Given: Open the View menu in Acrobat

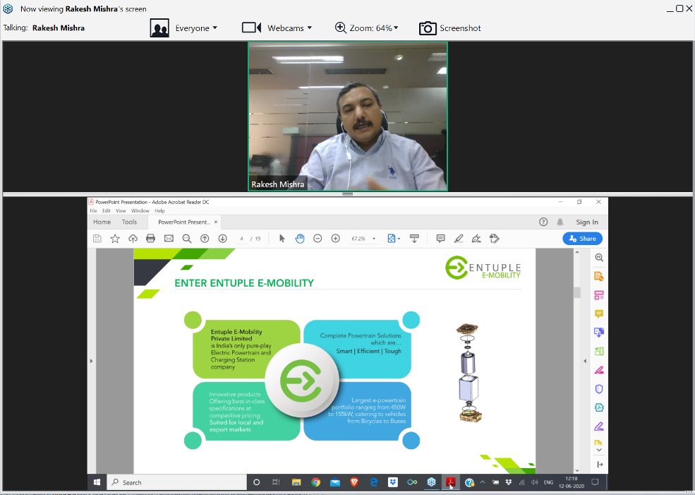Looking at the screenshot, I should pos(121,210).
